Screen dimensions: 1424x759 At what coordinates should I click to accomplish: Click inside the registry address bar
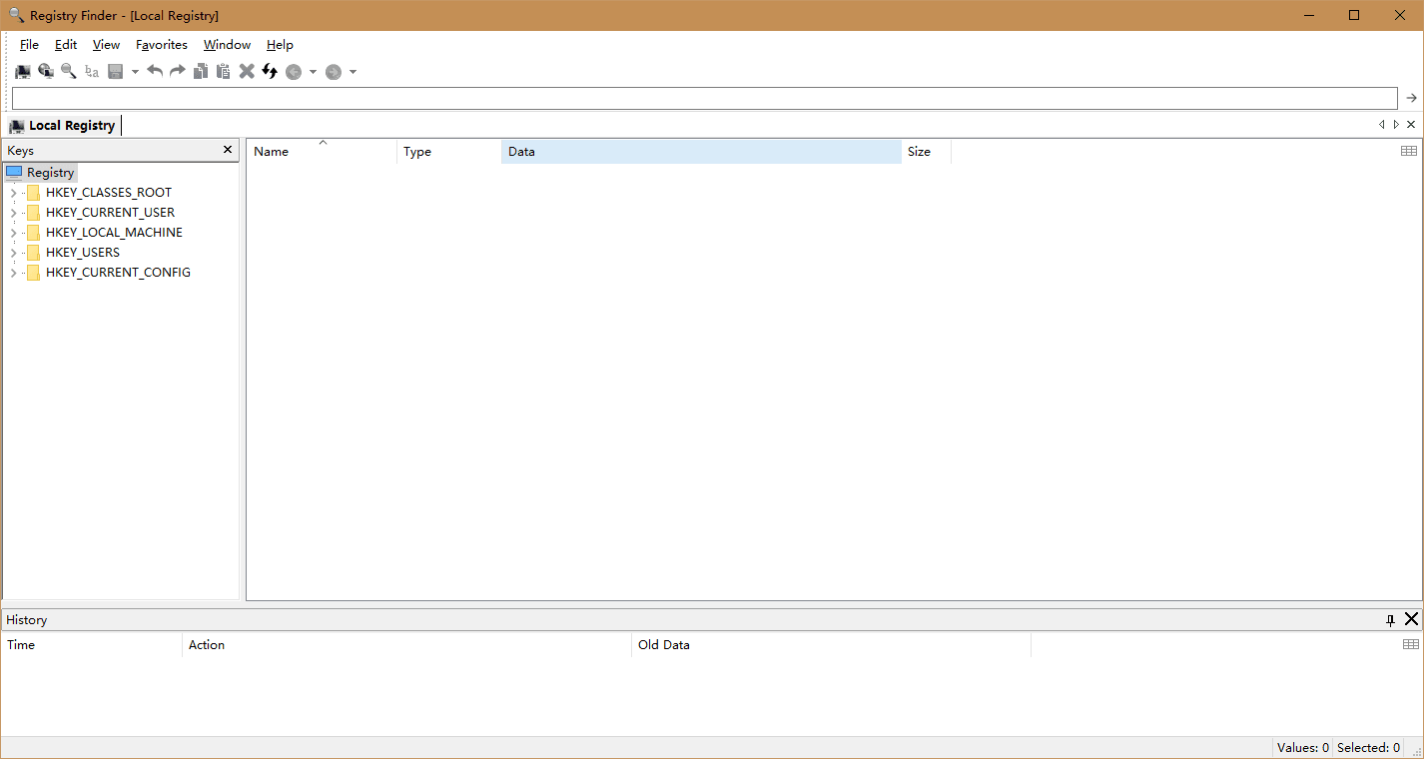click(x=699, y=97)
